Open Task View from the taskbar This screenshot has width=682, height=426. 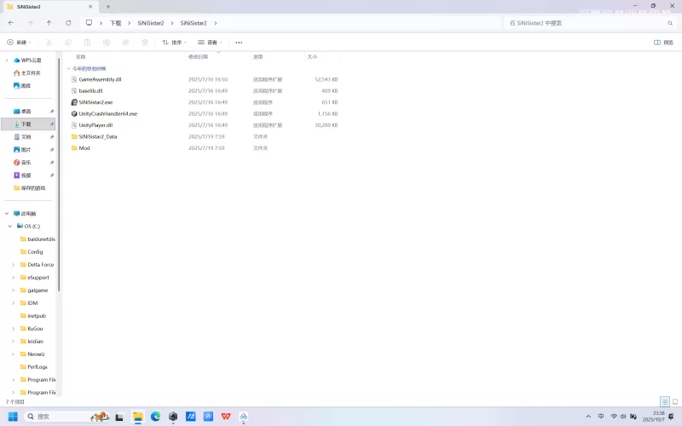coord(118,417)
